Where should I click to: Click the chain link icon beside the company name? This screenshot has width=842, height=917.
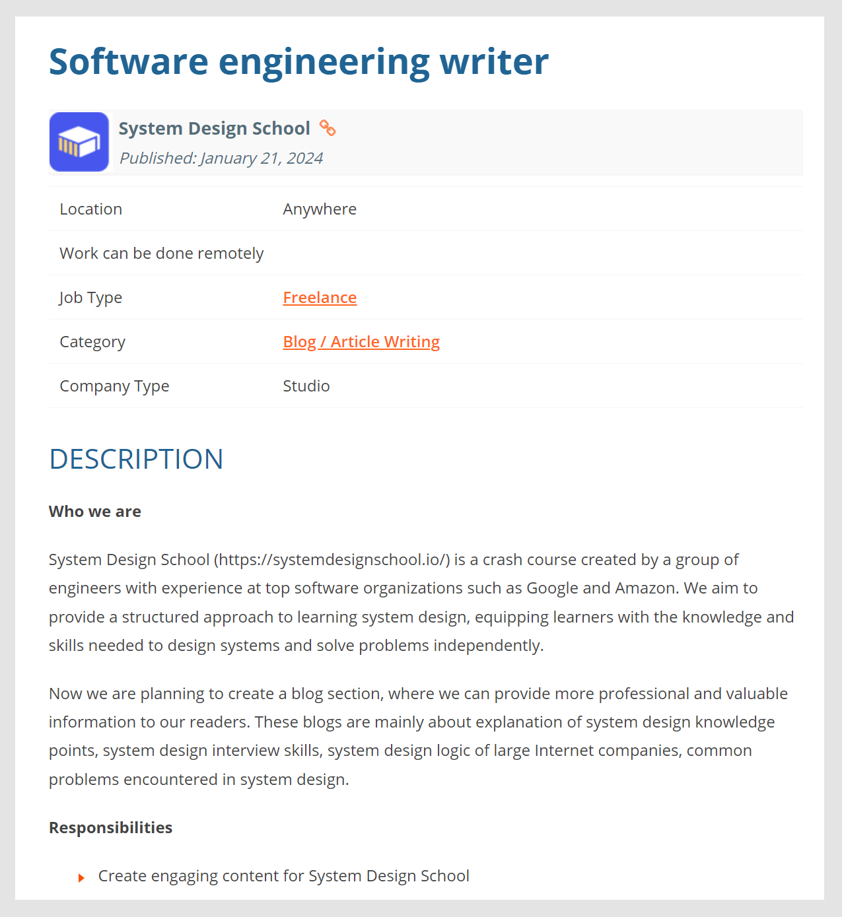(x=328, y=129)
